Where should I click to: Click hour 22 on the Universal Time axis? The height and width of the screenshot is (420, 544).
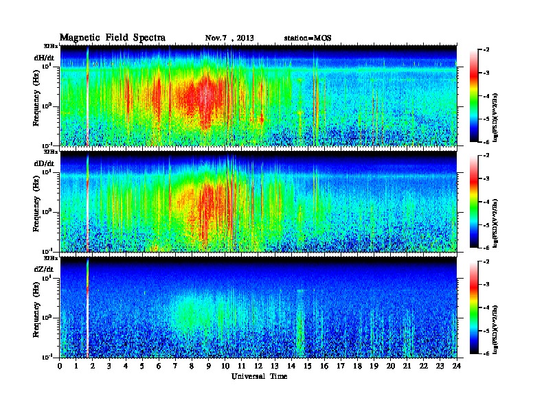[424, 366]
